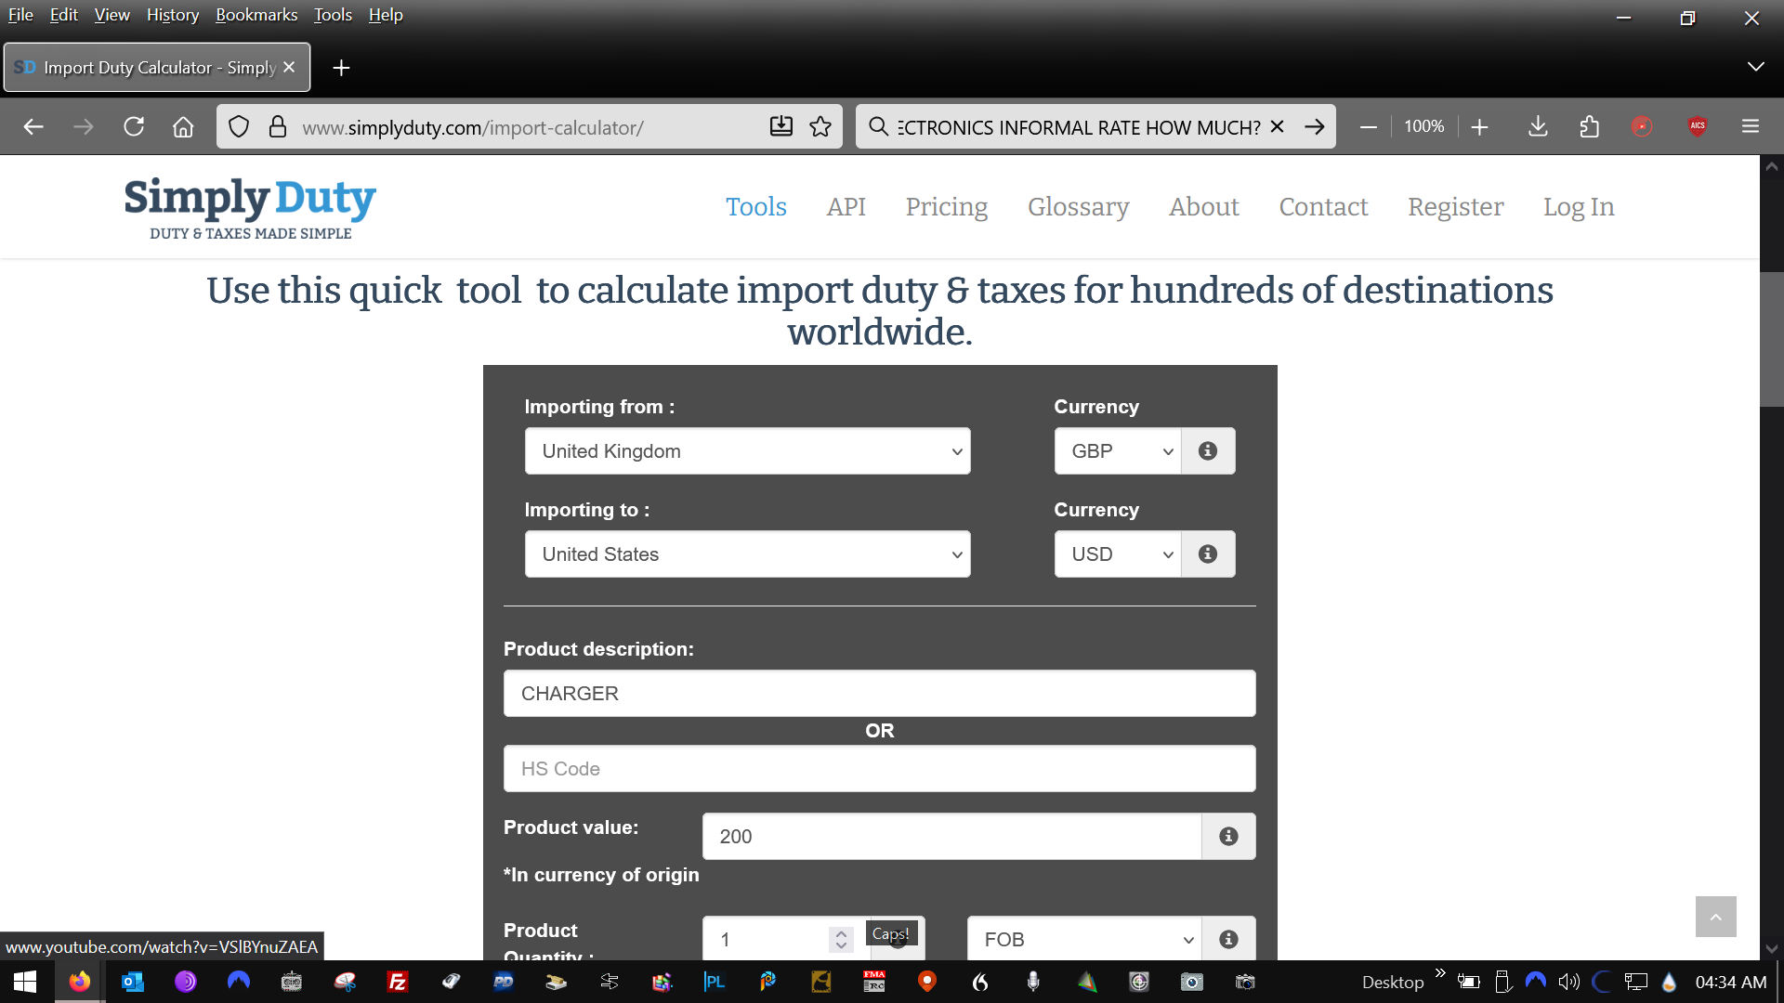Open the GBP currency dropdown
The width and height of the screenshot is (1784, 1003).
pyautogui.click(x=1117, y=451)
